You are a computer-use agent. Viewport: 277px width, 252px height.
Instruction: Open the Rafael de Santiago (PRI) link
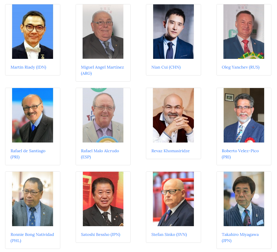pyautogui.click(x=28, y=154)
